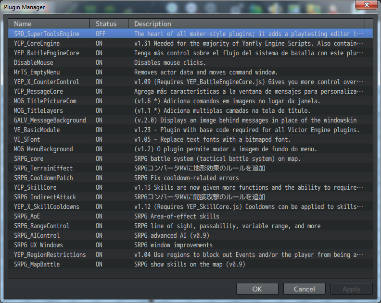The image size is (381, 303).
Task: Select the DisableMouse plugin
Action: pos(190,62)
